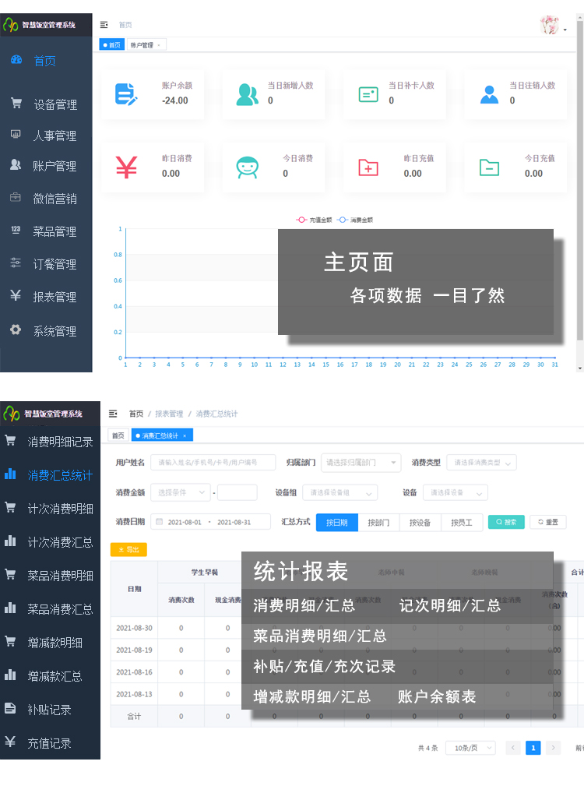Screen dimensions: 584x793
Task: Click the 当日新增人数 users icon
Action: 248,94
